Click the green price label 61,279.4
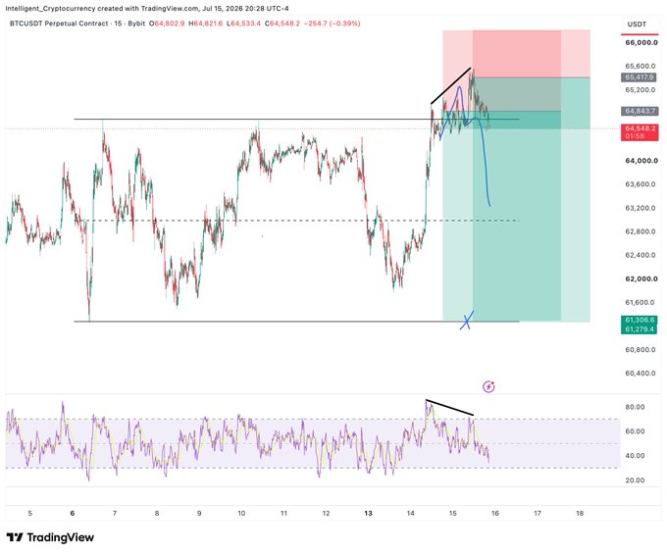Viewport: 667px width, 554px height. 640,329
